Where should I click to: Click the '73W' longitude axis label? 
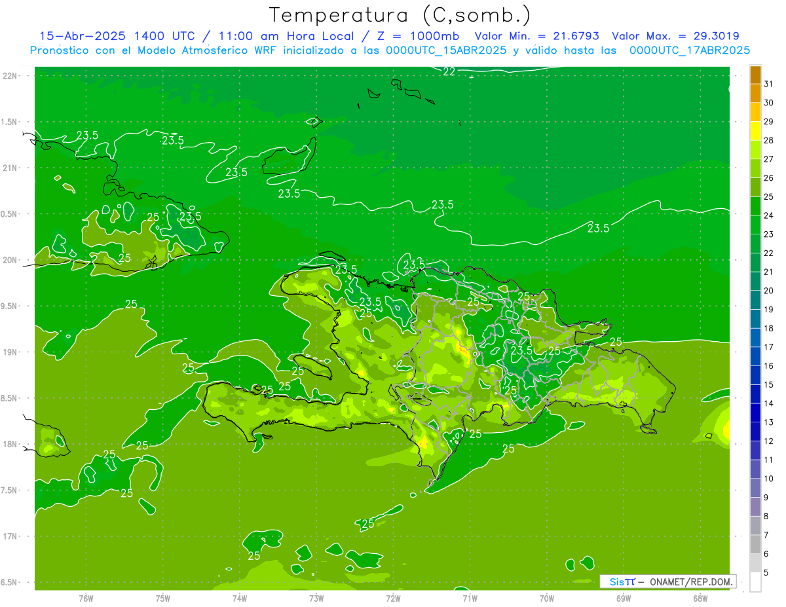point(316,598)
